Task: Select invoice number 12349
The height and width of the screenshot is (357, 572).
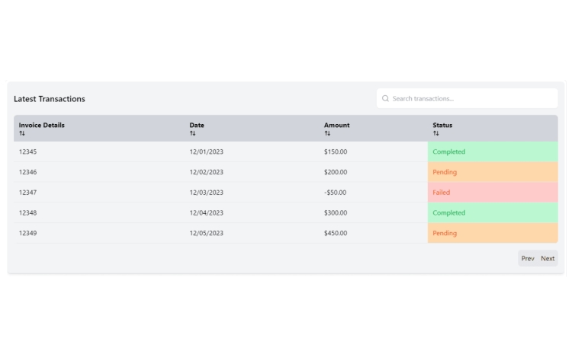Action: click(27, 233)
